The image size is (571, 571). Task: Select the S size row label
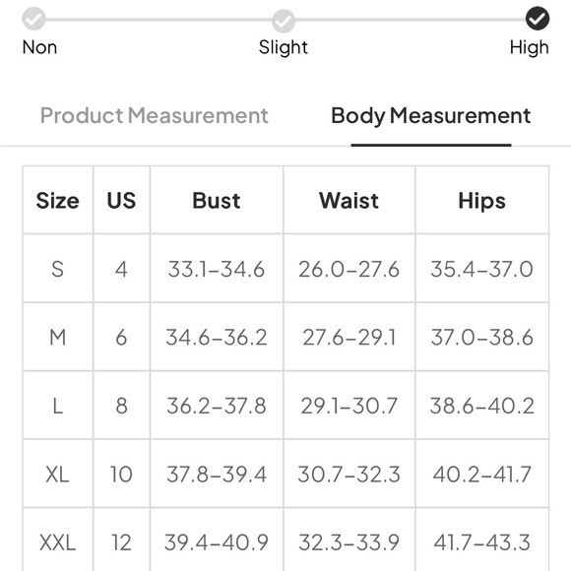click(x=57, y=269)
